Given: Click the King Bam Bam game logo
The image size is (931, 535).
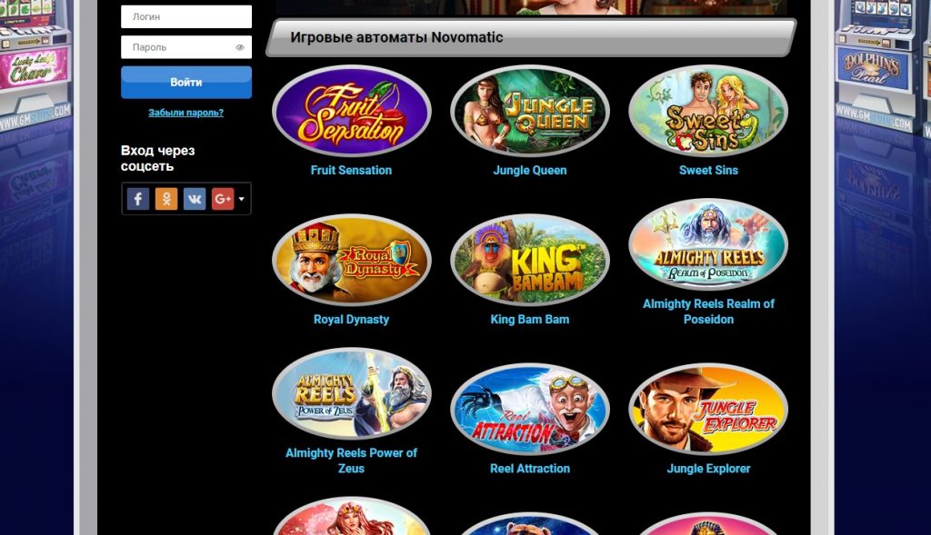Looking at the screenshot, I should click(530, 260).
